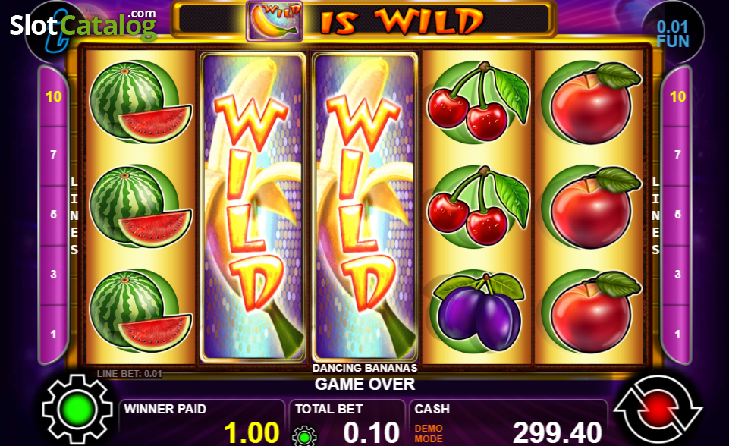Open the green gear settings menu
729x446 pixels.
pyautogui.click(x=77, y=410)
